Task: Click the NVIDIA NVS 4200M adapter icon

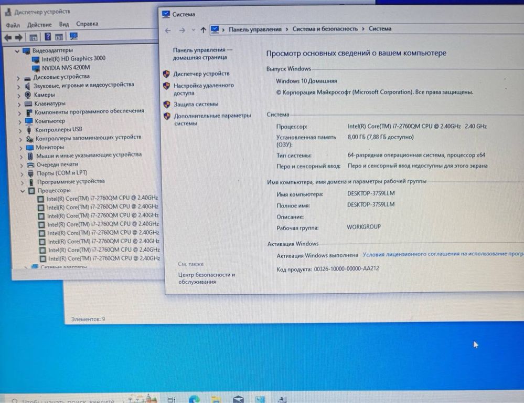Action: tap(36, 68)
